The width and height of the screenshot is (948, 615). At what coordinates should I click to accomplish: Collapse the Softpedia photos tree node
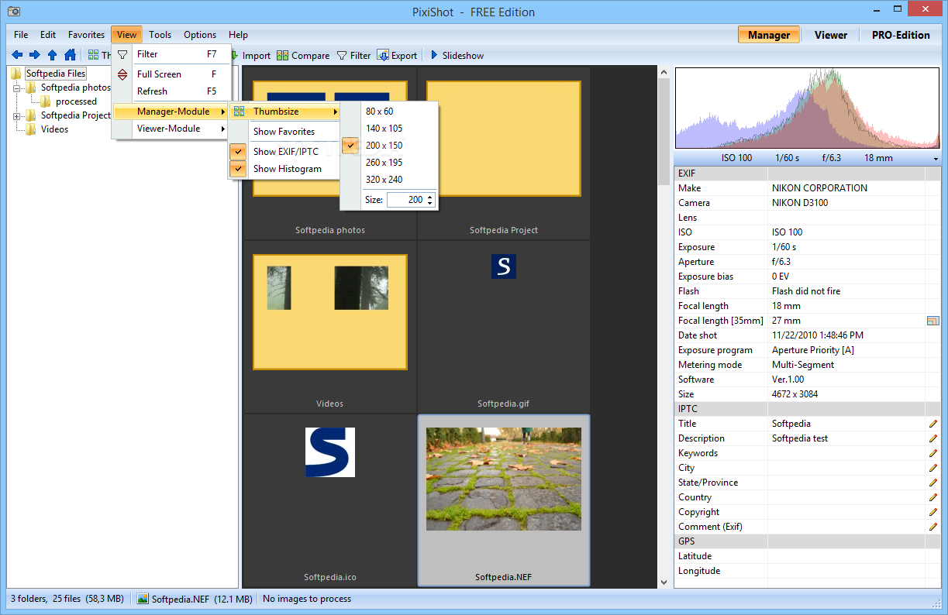tap(17, 88)
